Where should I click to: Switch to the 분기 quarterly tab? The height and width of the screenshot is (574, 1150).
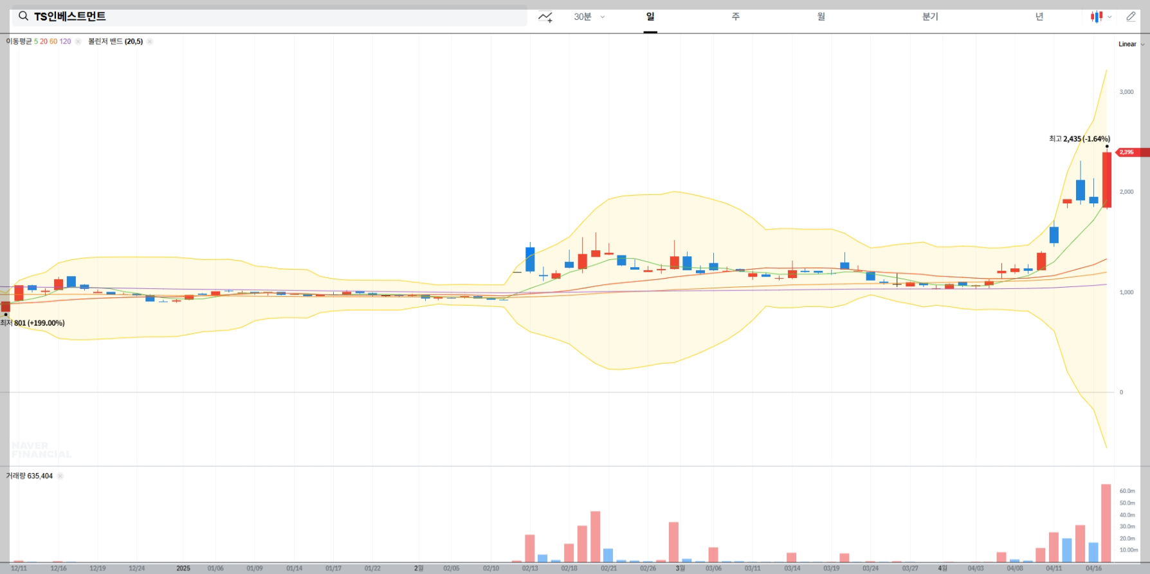coord(930,17)
